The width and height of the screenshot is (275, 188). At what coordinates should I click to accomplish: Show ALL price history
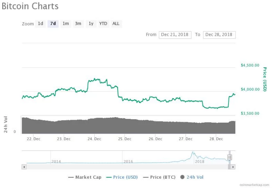[x=116, y=24]
